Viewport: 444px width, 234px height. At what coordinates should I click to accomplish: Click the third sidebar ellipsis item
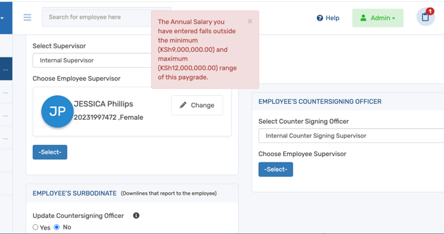point(6,116)
